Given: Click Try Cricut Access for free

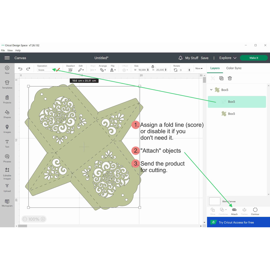Looking at the screenshot, I should (x=237, y=222).
